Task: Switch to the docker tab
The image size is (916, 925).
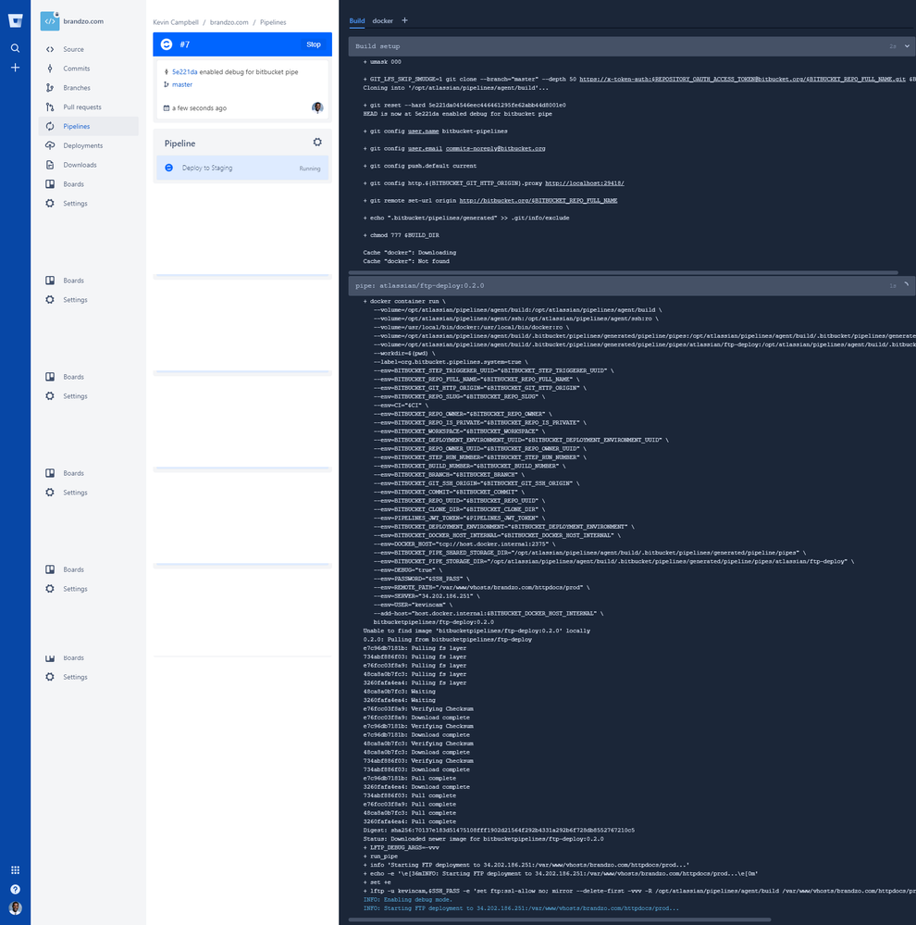Action: point(382,20)
